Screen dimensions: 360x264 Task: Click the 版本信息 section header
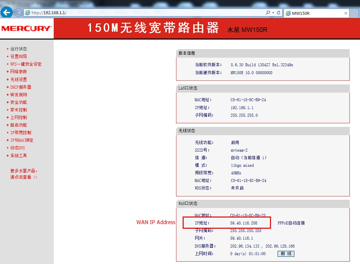click(x=263, y=53)
